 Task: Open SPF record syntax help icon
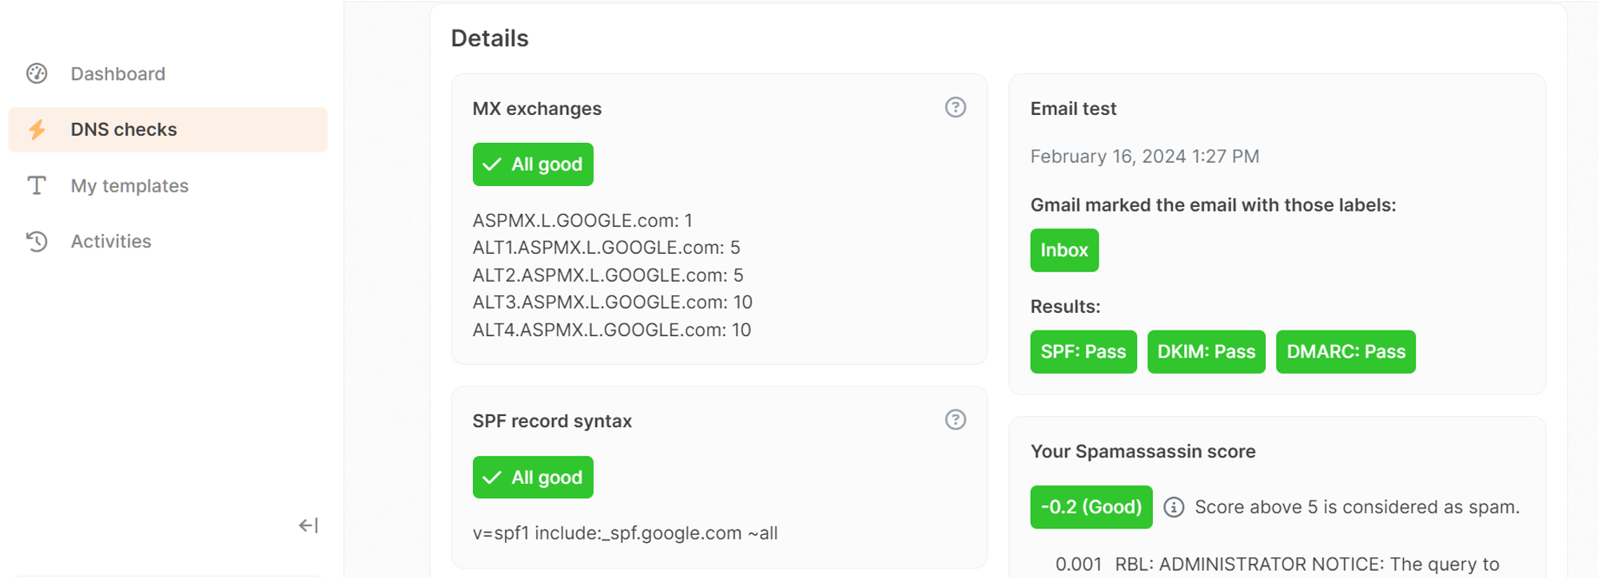(x=955, y=420)
